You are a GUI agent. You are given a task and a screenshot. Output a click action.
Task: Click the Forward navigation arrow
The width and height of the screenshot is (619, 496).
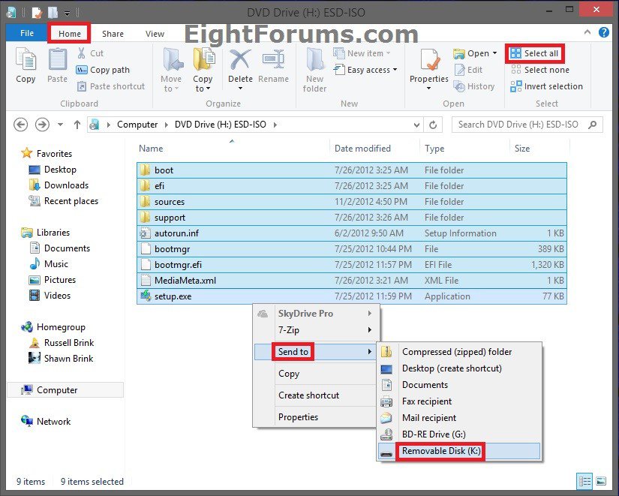[x=42, y=125]
